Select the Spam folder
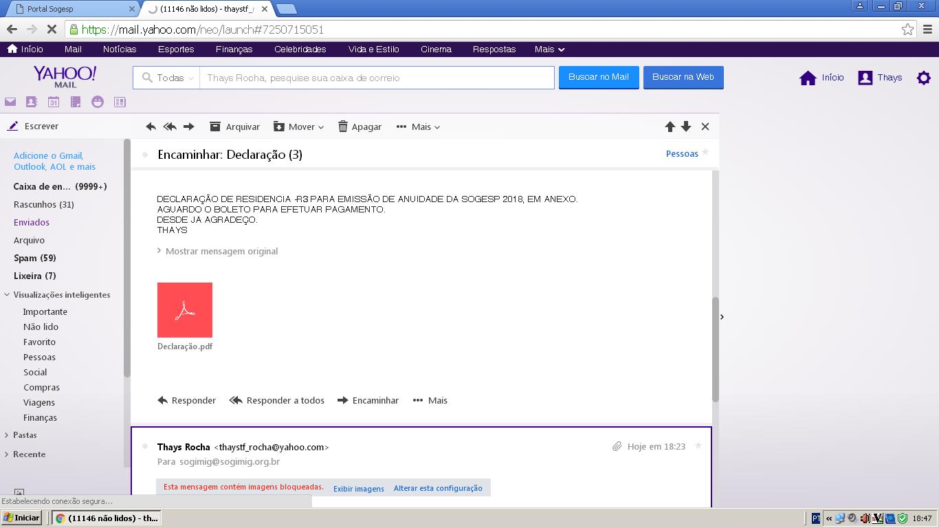Viewport: 939px width, 528px height. pos(34,258)
